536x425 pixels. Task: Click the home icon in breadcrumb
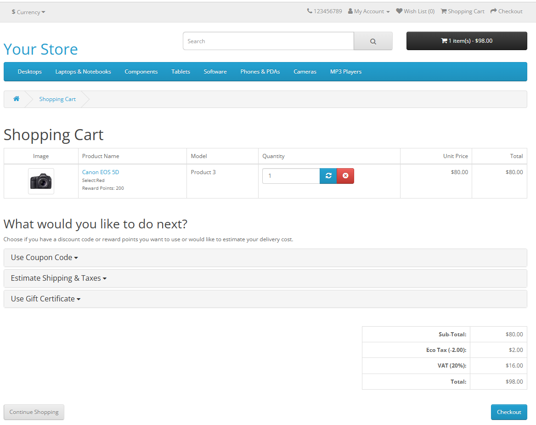pyautogui.click(x=16, y=99)
